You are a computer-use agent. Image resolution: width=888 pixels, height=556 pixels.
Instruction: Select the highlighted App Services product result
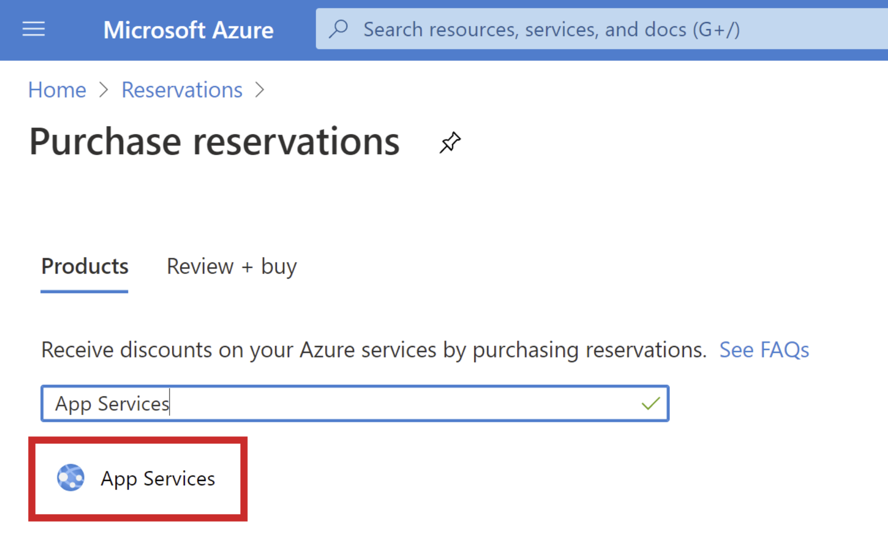138,478
